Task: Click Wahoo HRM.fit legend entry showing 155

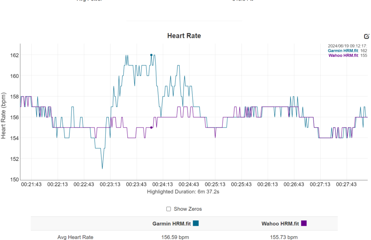Action: (347, 55)
